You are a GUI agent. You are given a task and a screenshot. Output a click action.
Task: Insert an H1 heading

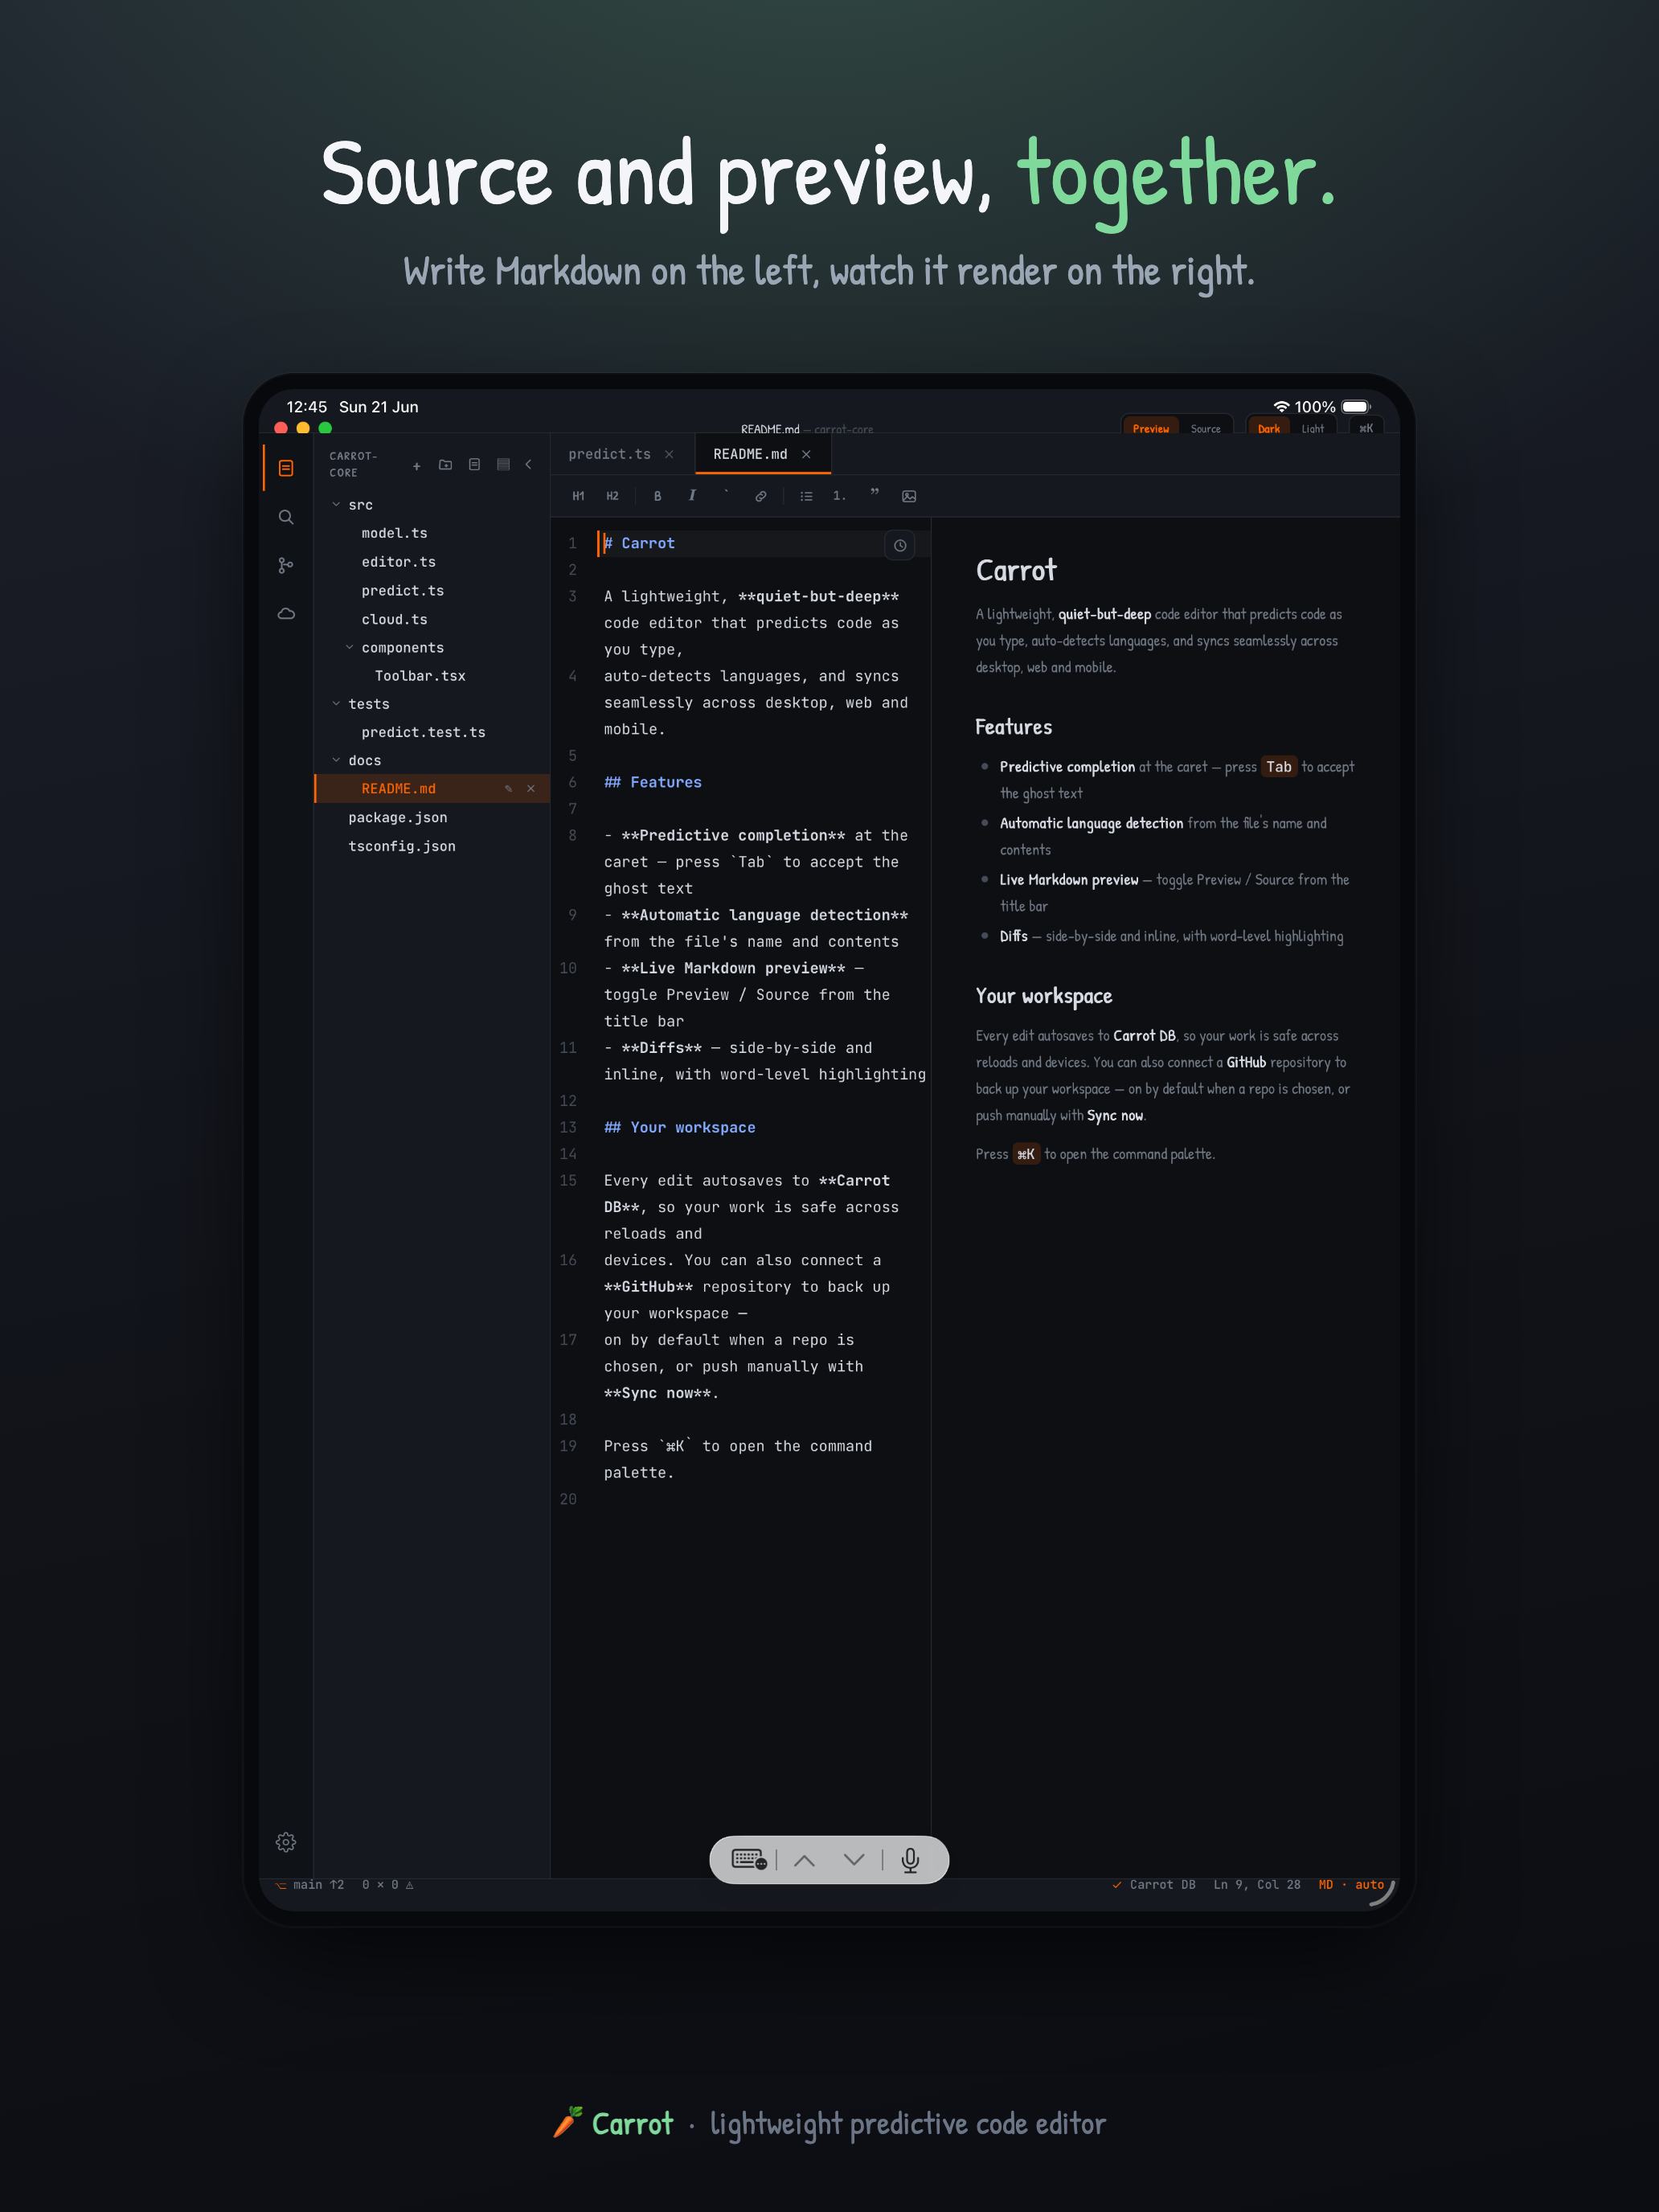[x=578, y=496]
